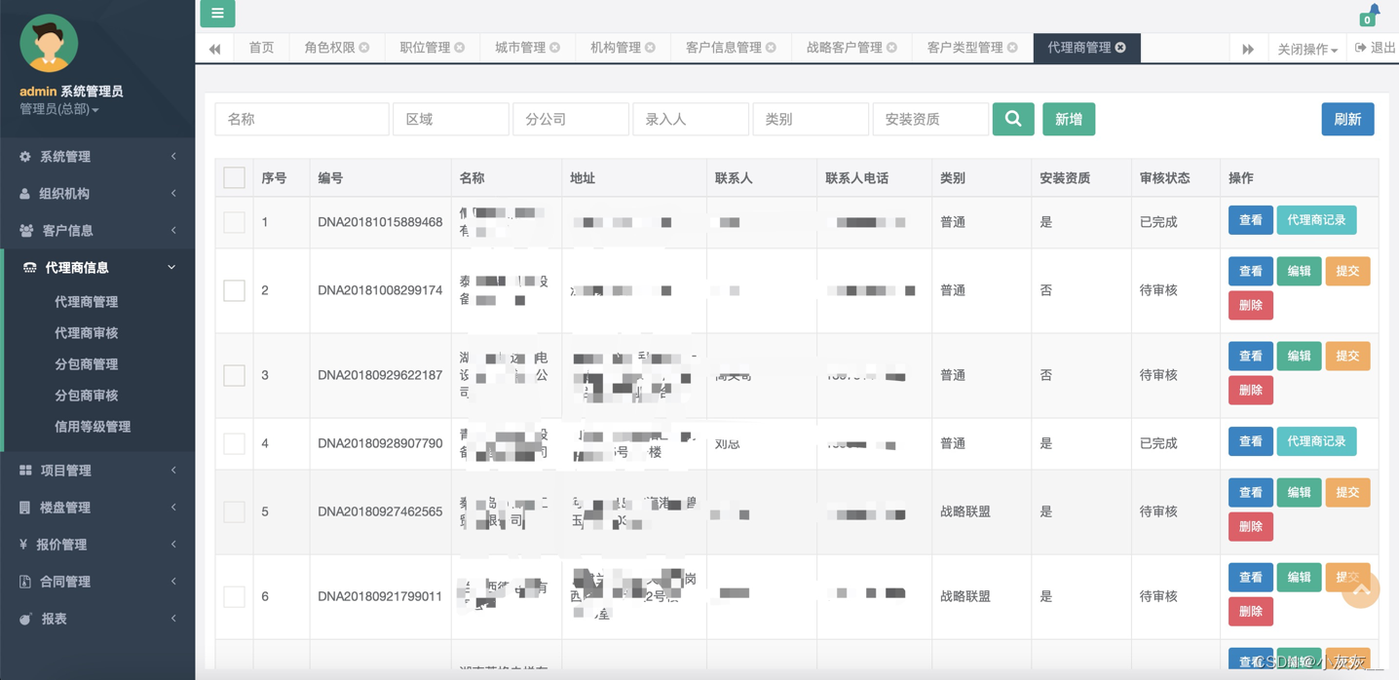The height and width of the screenshot is (680, 1399).
Task: Expand the 报价管理 menu
Action: pos(97,544)
